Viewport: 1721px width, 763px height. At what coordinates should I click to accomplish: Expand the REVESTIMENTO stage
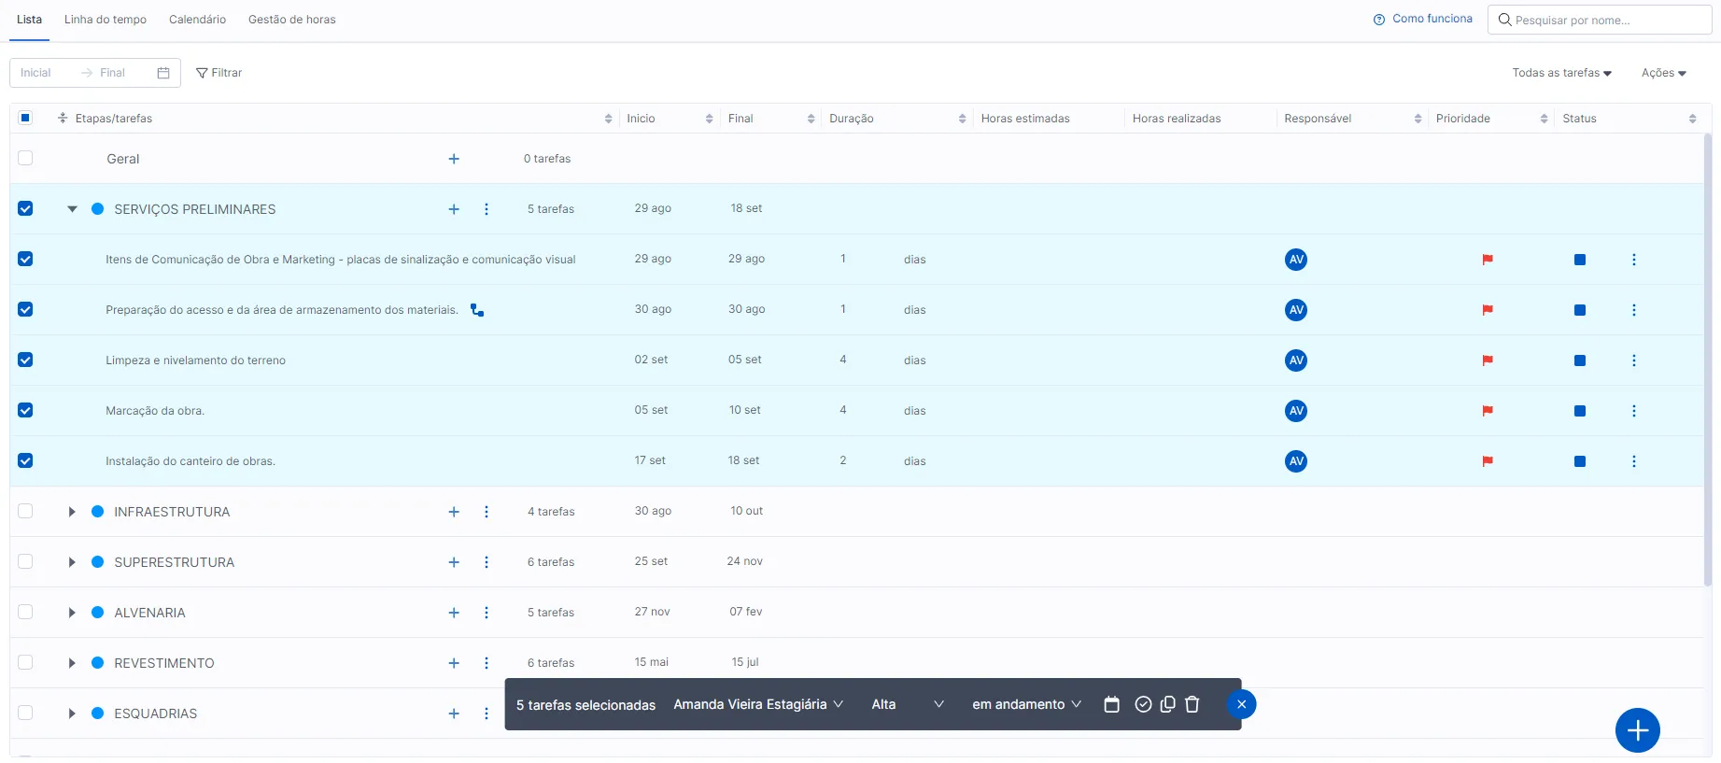(x=72, y=663)
